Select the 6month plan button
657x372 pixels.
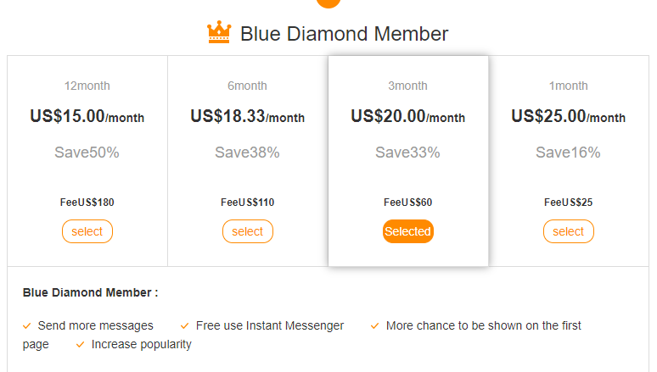click(x=248, y=231)
